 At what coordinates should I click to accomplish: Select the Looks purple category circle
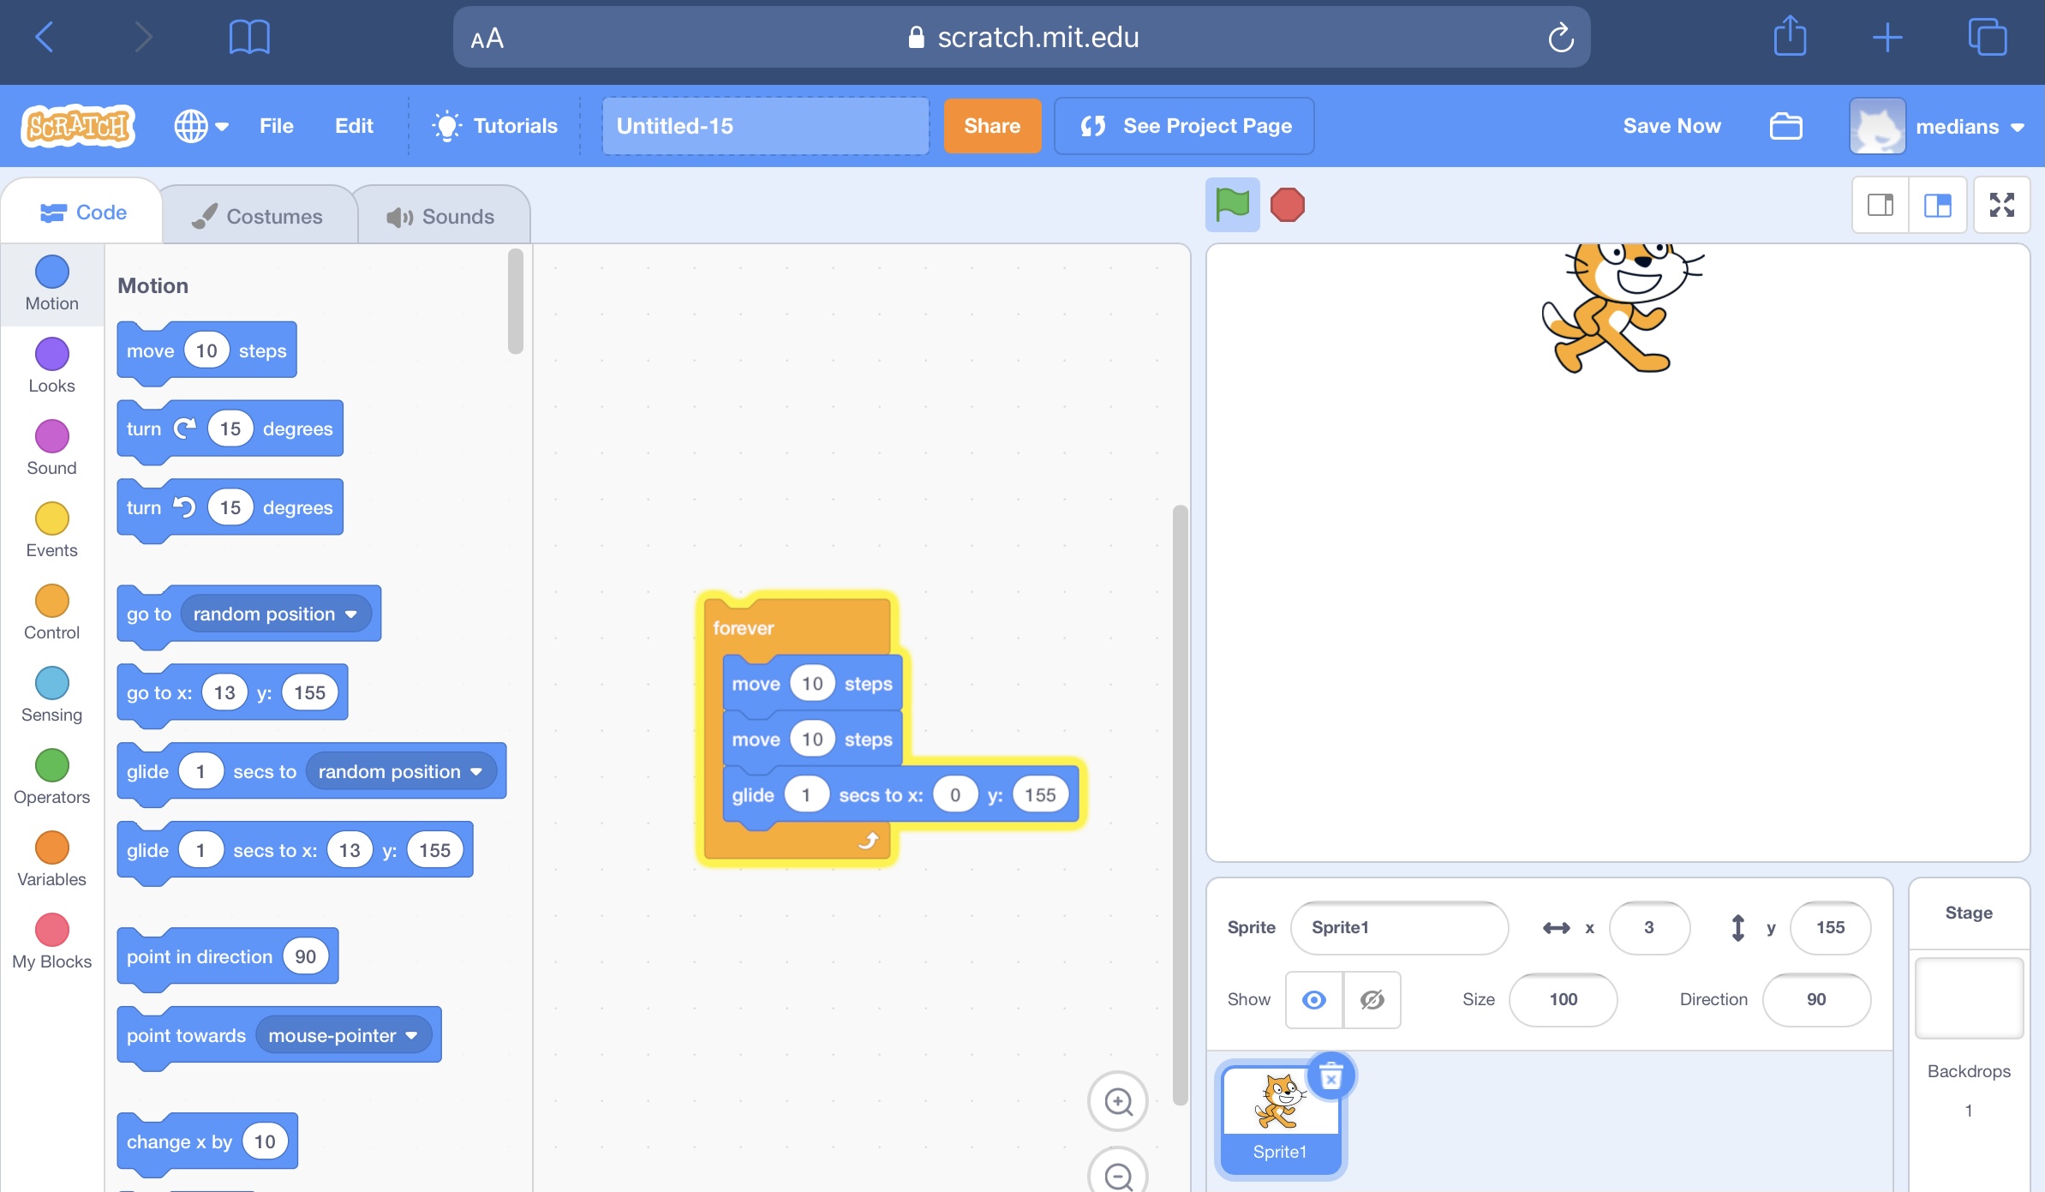click(x=51, y=354)
